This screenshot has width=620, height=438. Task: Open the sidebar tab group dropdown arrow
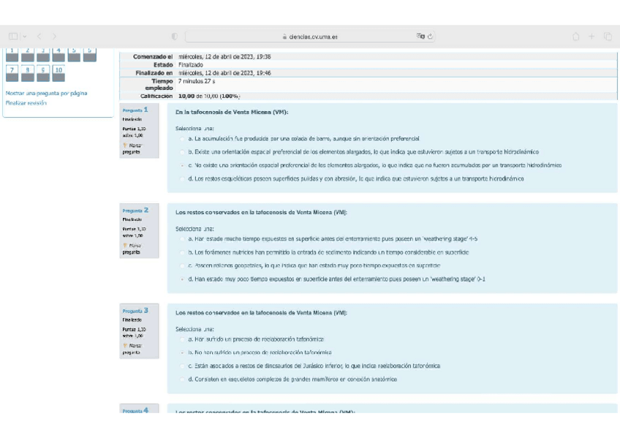25,36
